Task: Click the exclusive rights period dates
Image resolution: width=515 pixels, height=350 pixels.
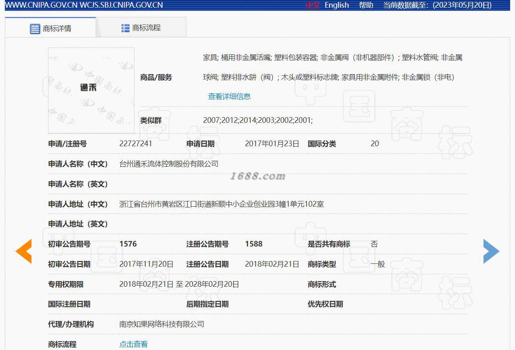Action: coord(179,284)
